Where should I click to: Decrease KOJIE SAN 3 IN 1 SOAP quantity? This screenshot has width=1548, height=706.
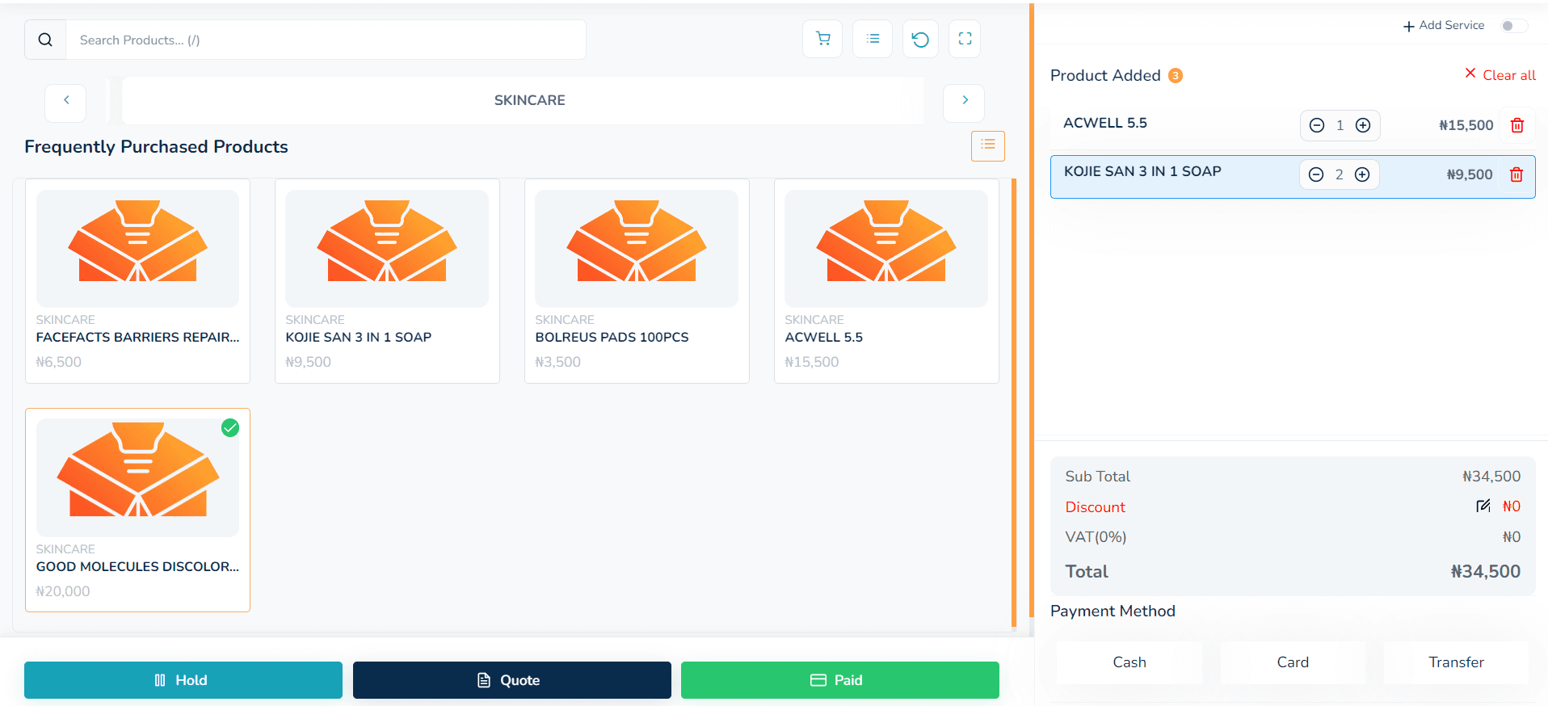(1316, 174)
